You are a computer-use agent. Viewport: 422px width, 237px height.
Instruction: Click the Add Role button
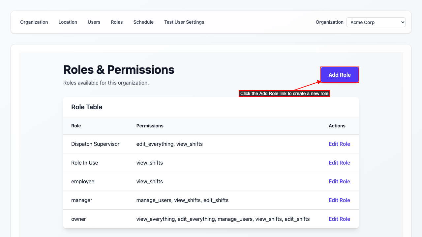(339, 75)
